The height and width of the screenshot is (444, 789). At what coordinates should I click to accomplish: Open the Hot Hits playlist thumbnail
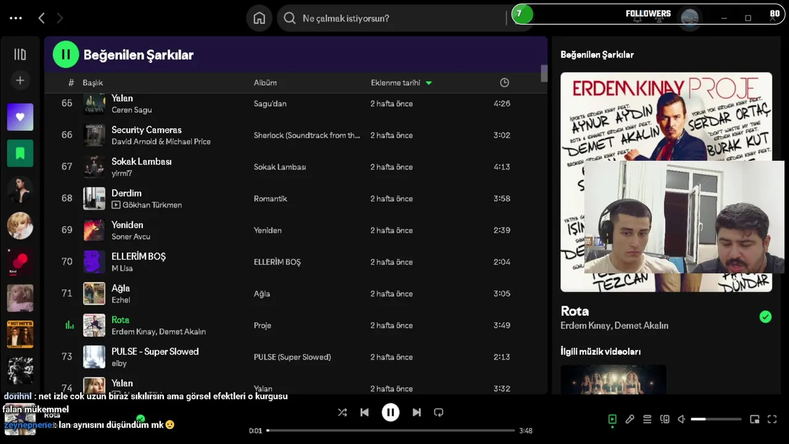pos(20,334)
